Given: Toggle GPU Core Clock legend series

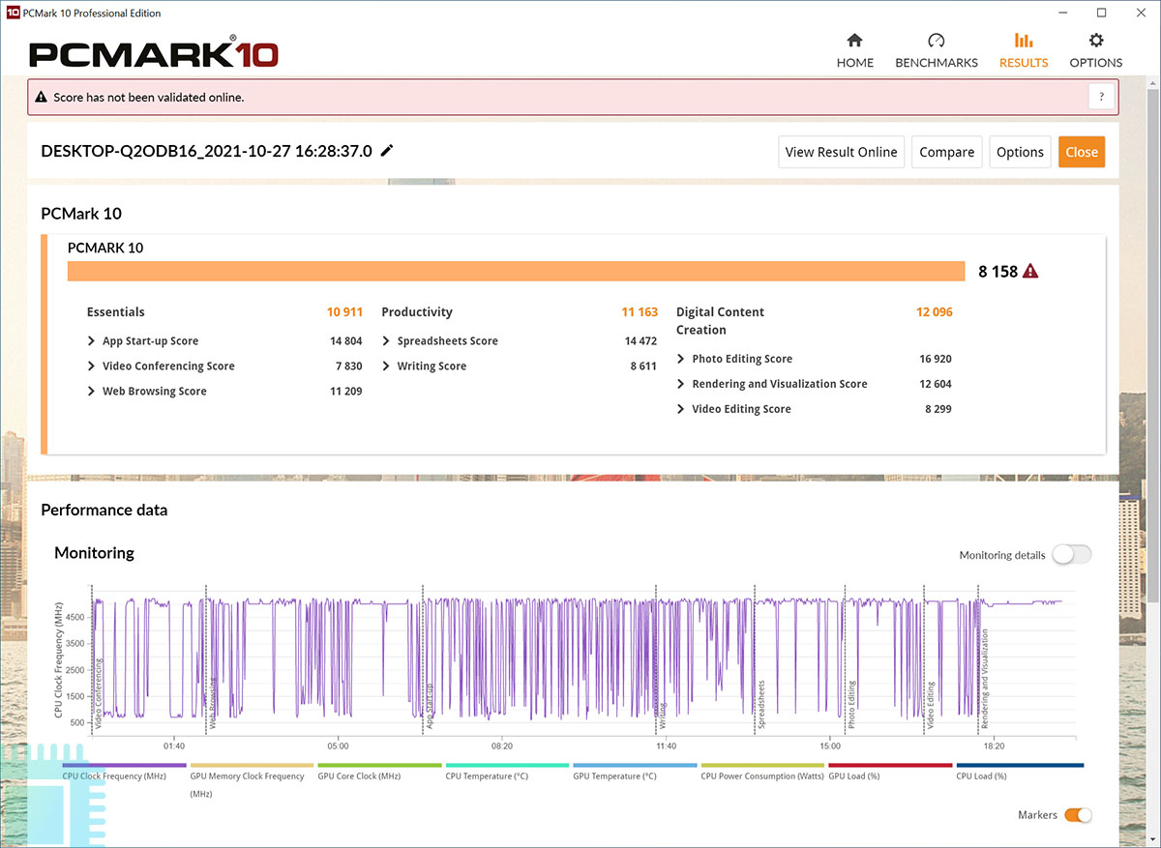Looking at the screenshot, I should click(378, 772).
